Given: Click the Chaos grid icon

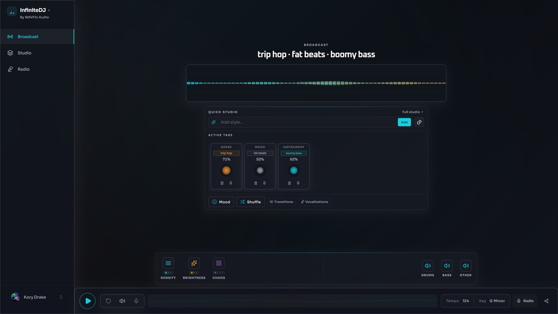Looking at the screenshot, I should [219, 263].
